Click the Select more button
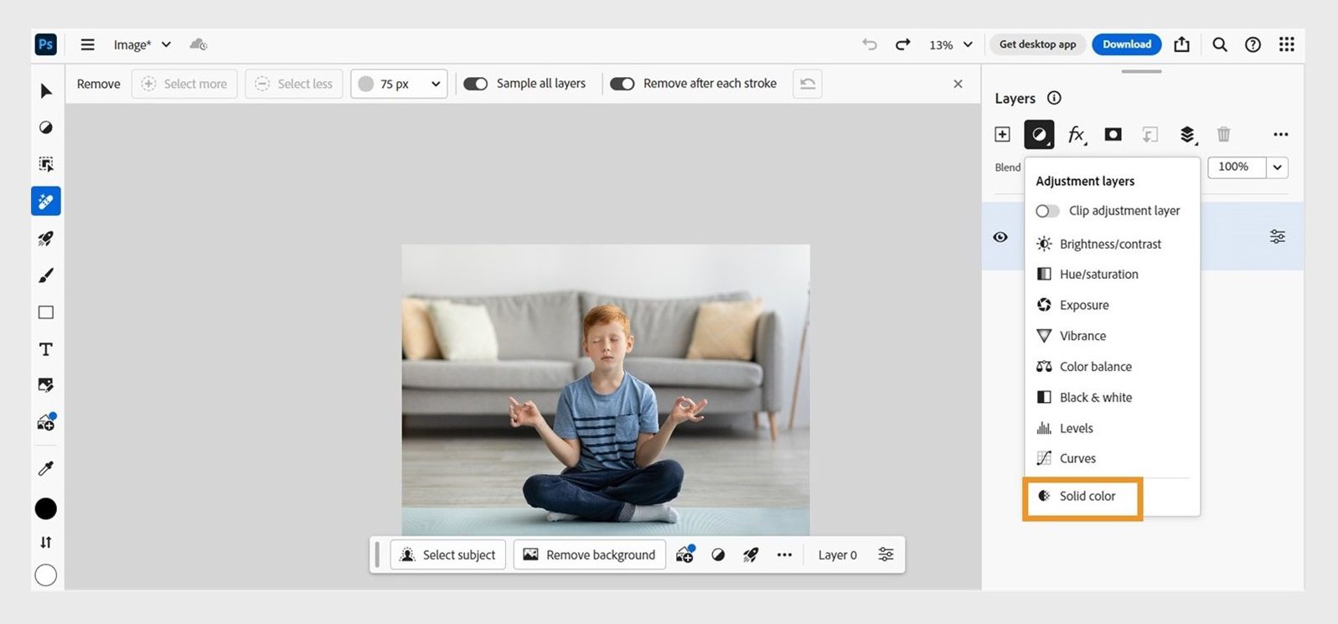Image resolution: width=1338 pixels, height=624 pixels. (184, 84)
